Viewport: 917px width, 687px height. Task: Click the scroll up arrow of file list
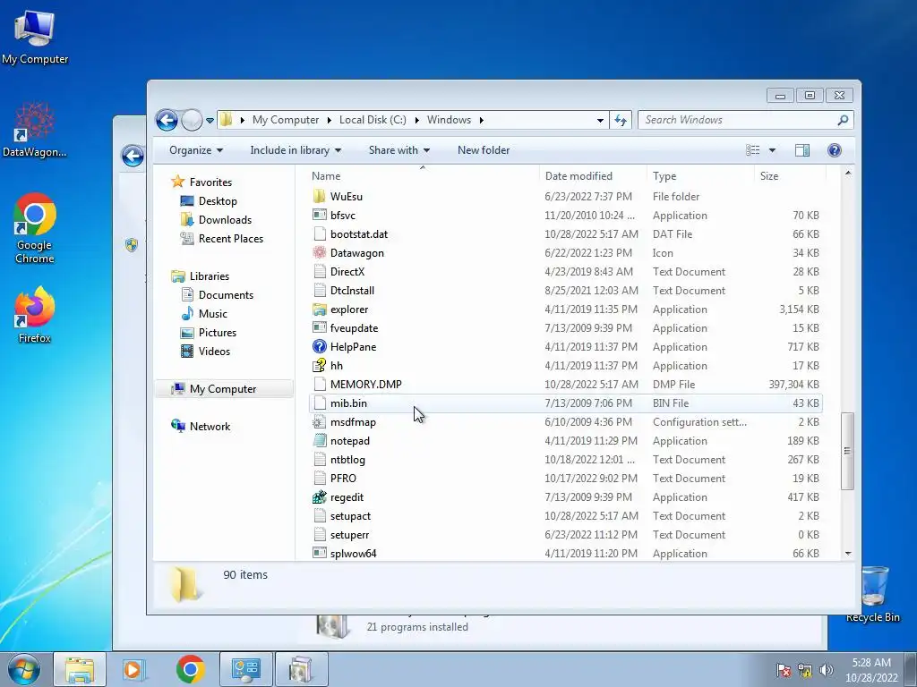point(848,174)
